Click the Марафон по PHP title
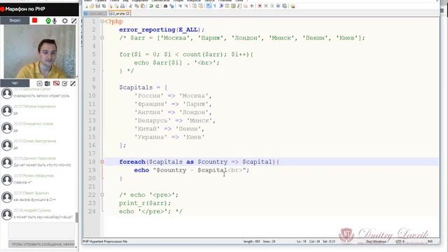This screenshot has height=252, width=448. click(x=25, y=9)
